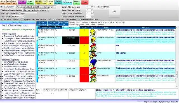Screen dimensions: 179x103
Task: Toggle Allow append button
Action: (3, 2)
